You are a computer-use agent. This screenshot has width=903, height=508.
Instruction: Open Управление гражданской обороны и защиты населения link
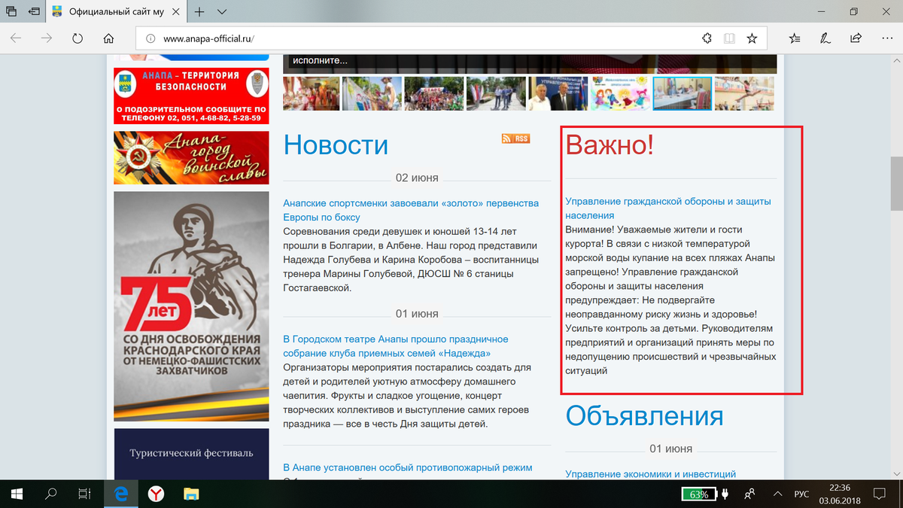pyautogui.click(x=668, y=208)
